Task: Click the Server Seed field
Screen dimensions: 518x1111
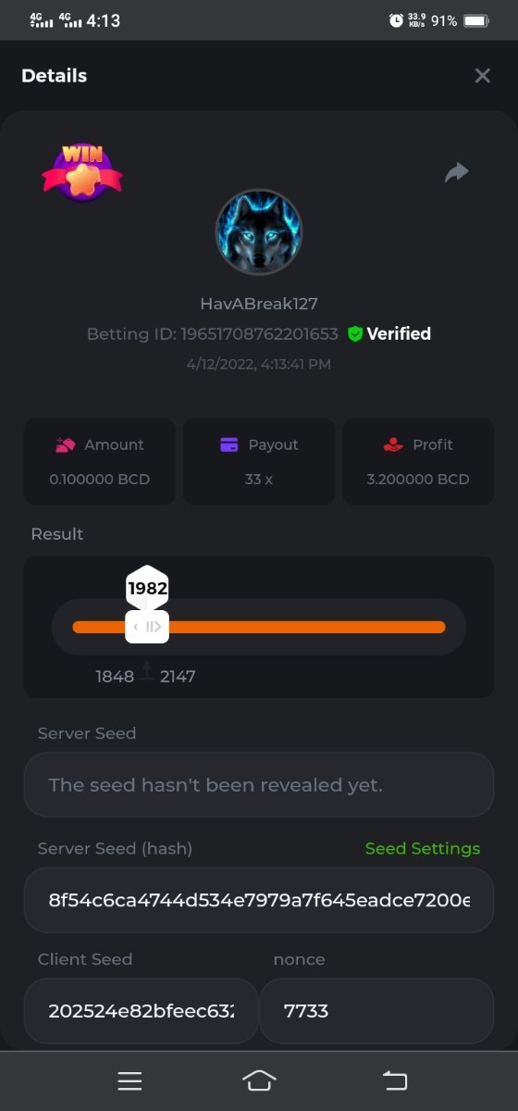Action: (x=259, y=784)
